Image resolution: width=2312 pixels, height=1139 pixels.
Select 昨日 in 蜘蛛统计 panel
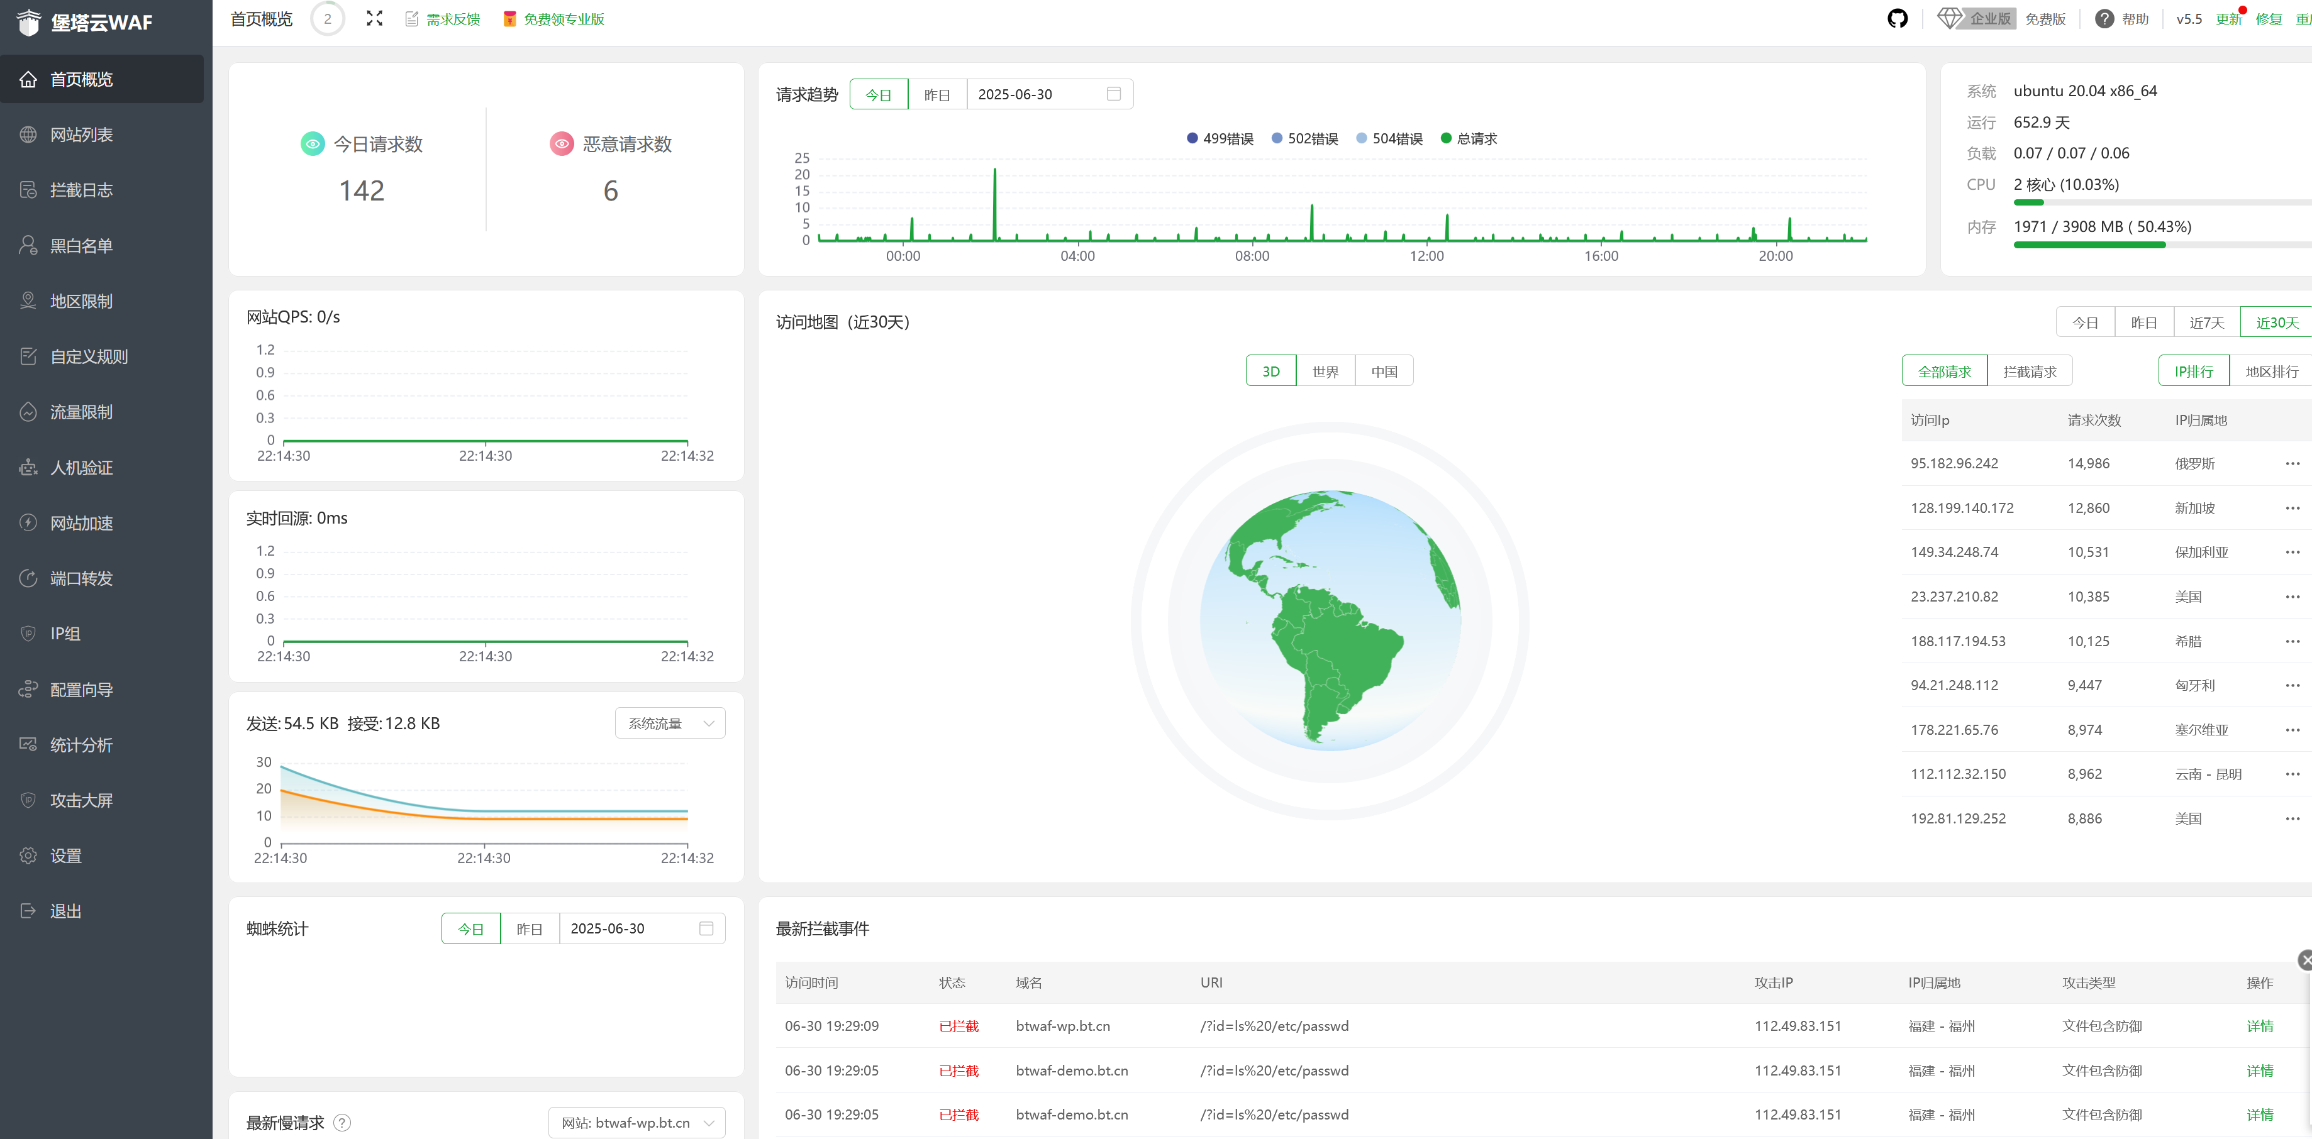pyautogui.click(x=530, y=928)
